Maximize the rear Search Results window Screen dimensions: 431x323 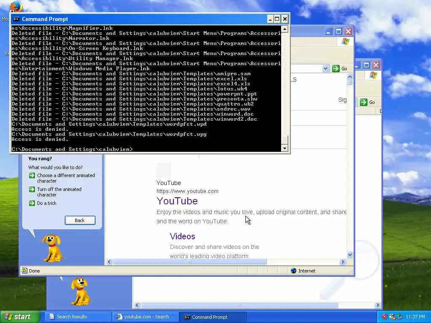tap(366, 65)
